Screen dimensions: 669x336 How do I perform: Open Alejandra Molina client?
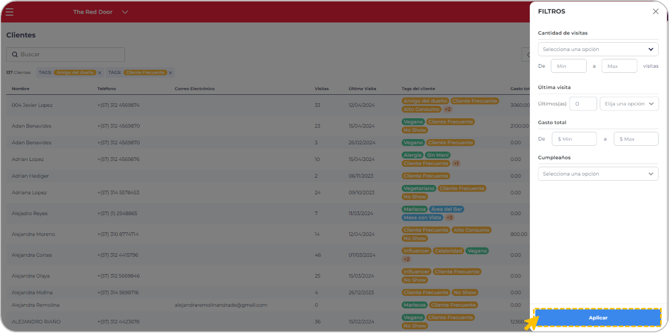tap(32, 293)
